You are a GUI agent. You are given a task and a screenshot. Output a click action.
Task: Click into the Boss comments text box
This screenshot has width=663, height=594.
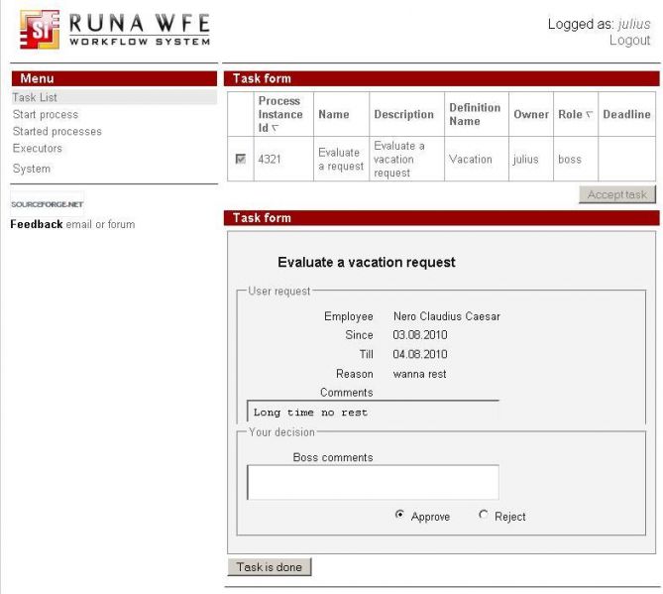(373, 482)
